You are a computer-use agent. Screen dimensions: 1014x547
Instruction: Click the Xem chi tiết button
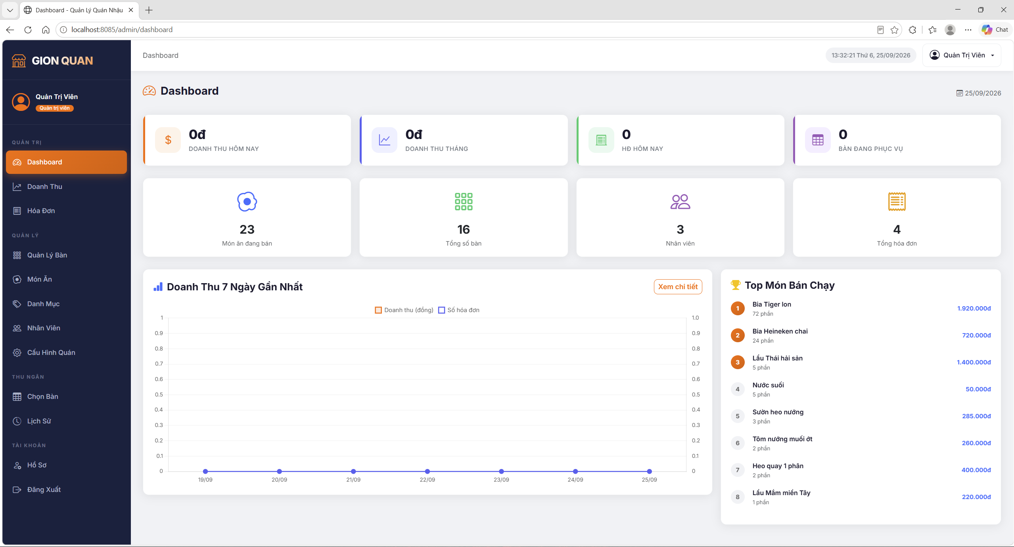[678, 287]
